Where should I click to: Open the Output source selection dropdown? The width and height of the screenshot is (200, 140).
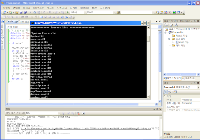pyautogui.click(x=59, y=113)
